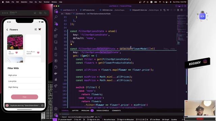Click Quokka in status bar
The image size is (216, 121).
[174, 120]
